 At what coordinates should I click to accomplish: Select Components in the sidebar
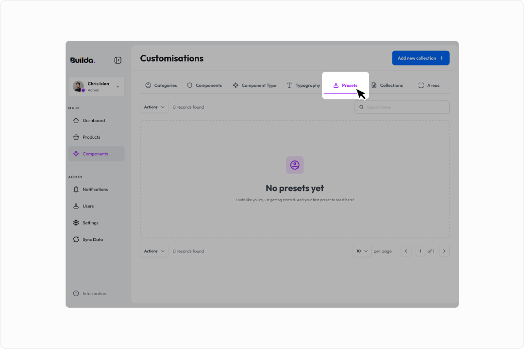point(96,154)
